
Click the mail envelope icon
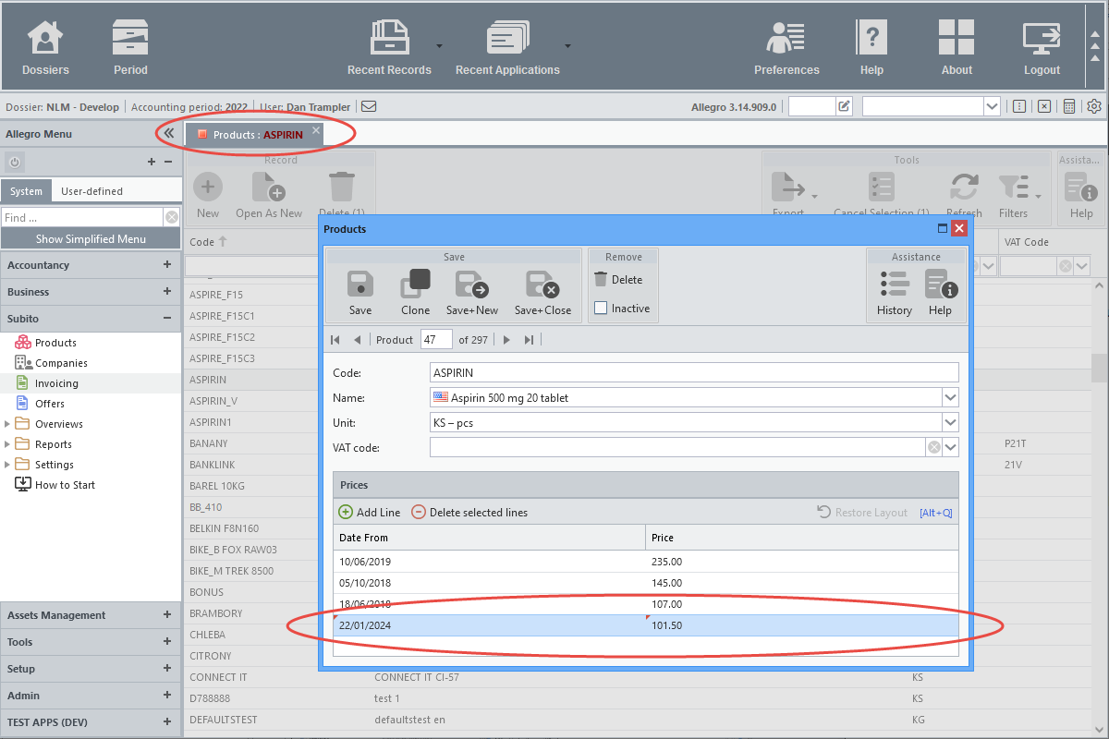tap(369, 106)
